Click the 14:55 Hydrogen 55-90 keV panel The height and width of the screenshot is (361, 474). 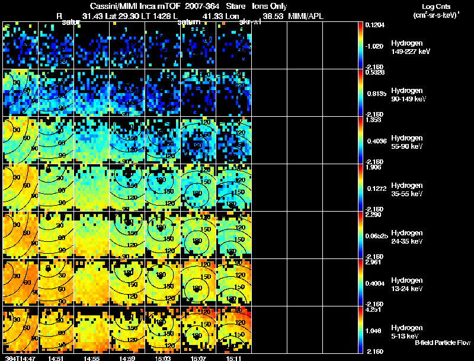(x=92, y=140)
